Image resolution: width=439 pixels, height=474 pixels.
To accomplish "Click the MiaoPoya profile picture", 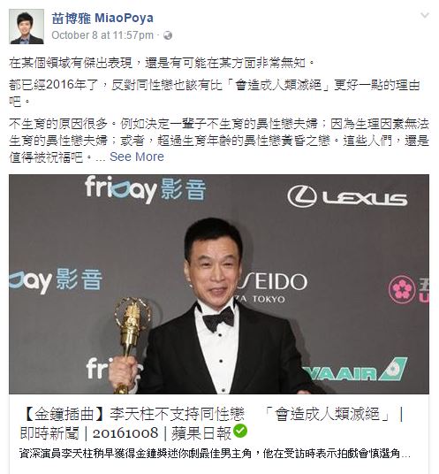I will (26, 27).
